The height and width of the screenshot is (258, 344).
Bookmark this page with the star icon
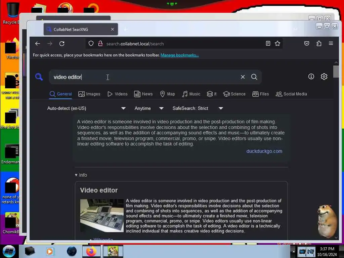(277, 43)
